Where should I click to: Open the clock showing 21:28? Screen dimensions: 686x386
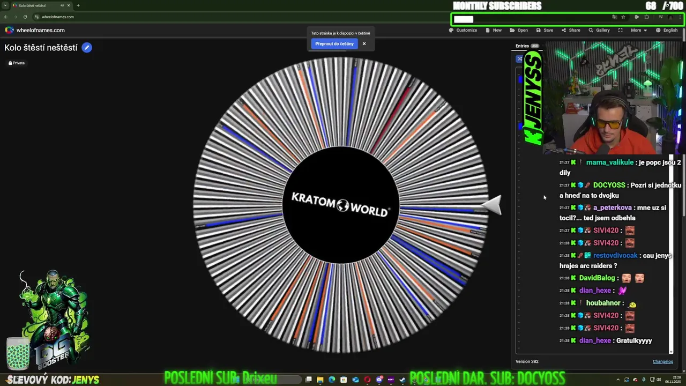(674, 380)
